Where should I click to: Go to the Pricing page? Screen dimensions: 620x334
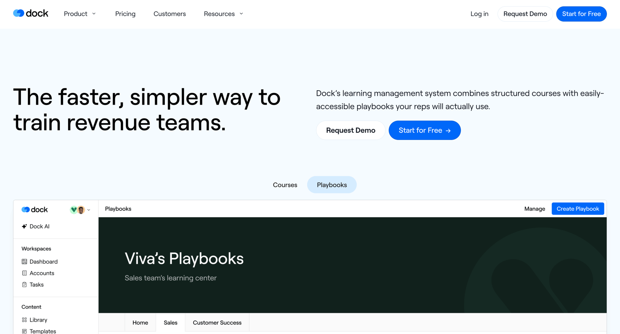[x=125, y=14]
